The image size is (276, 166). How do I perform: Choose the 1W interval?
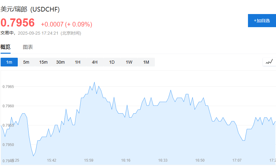[x=129, y=62]
